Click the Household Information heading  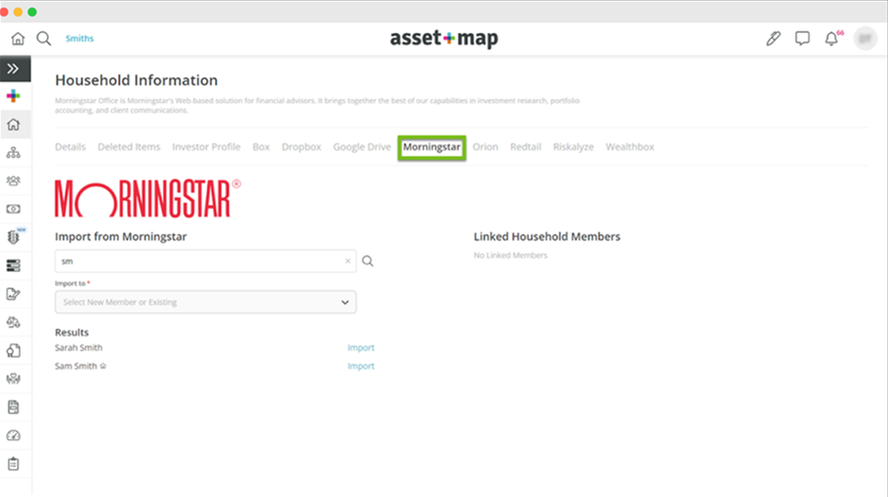[137, 80]
